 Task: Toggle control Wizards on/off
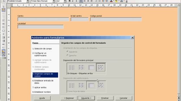pyautogui.click(x=3, y=55)
